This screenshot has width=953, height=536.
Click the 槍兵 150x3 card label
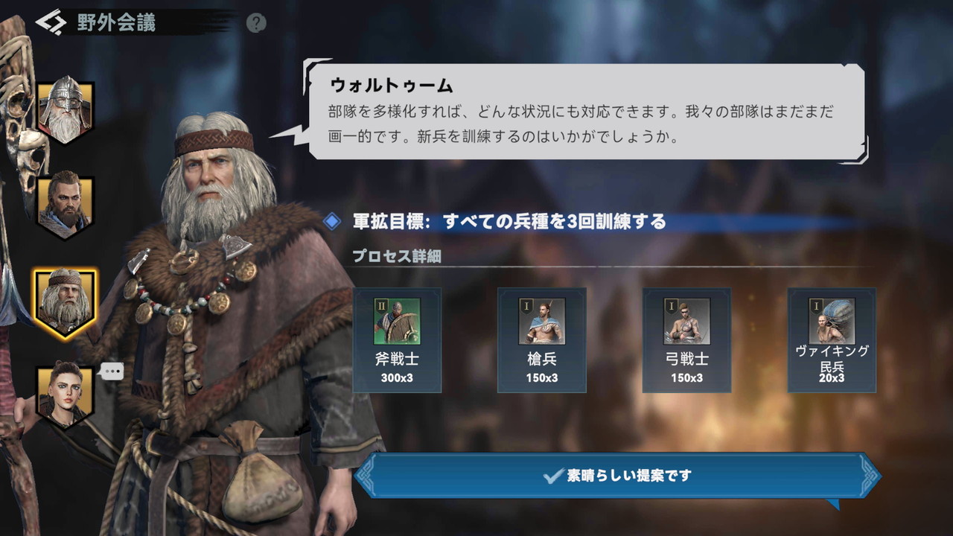[541, 368]
